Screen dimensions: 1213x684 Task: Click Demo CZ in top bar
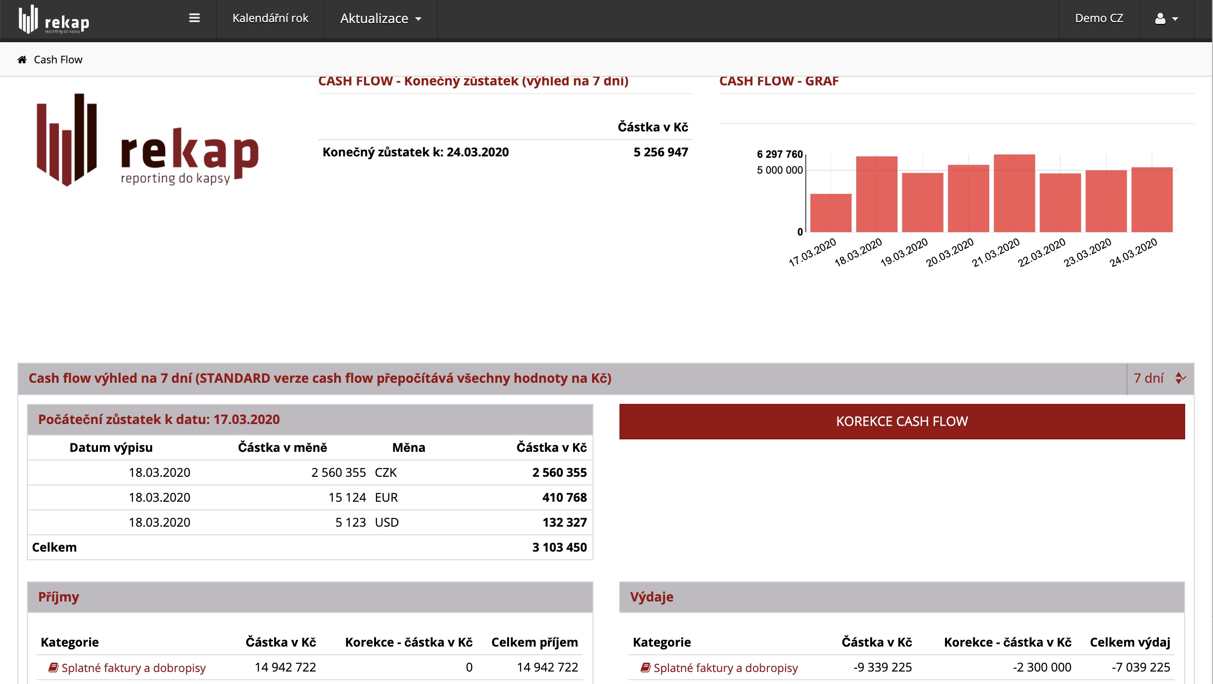(1099, 18)
